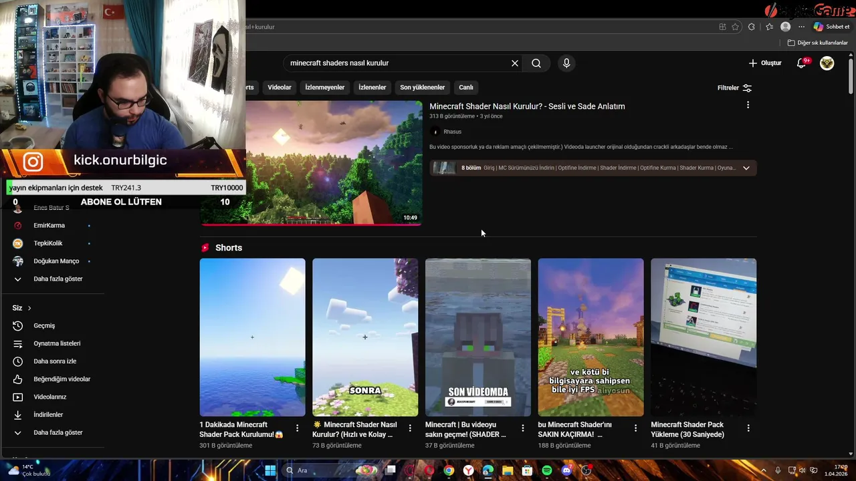Open File Explorer from the taskbar

pos(508,470)
